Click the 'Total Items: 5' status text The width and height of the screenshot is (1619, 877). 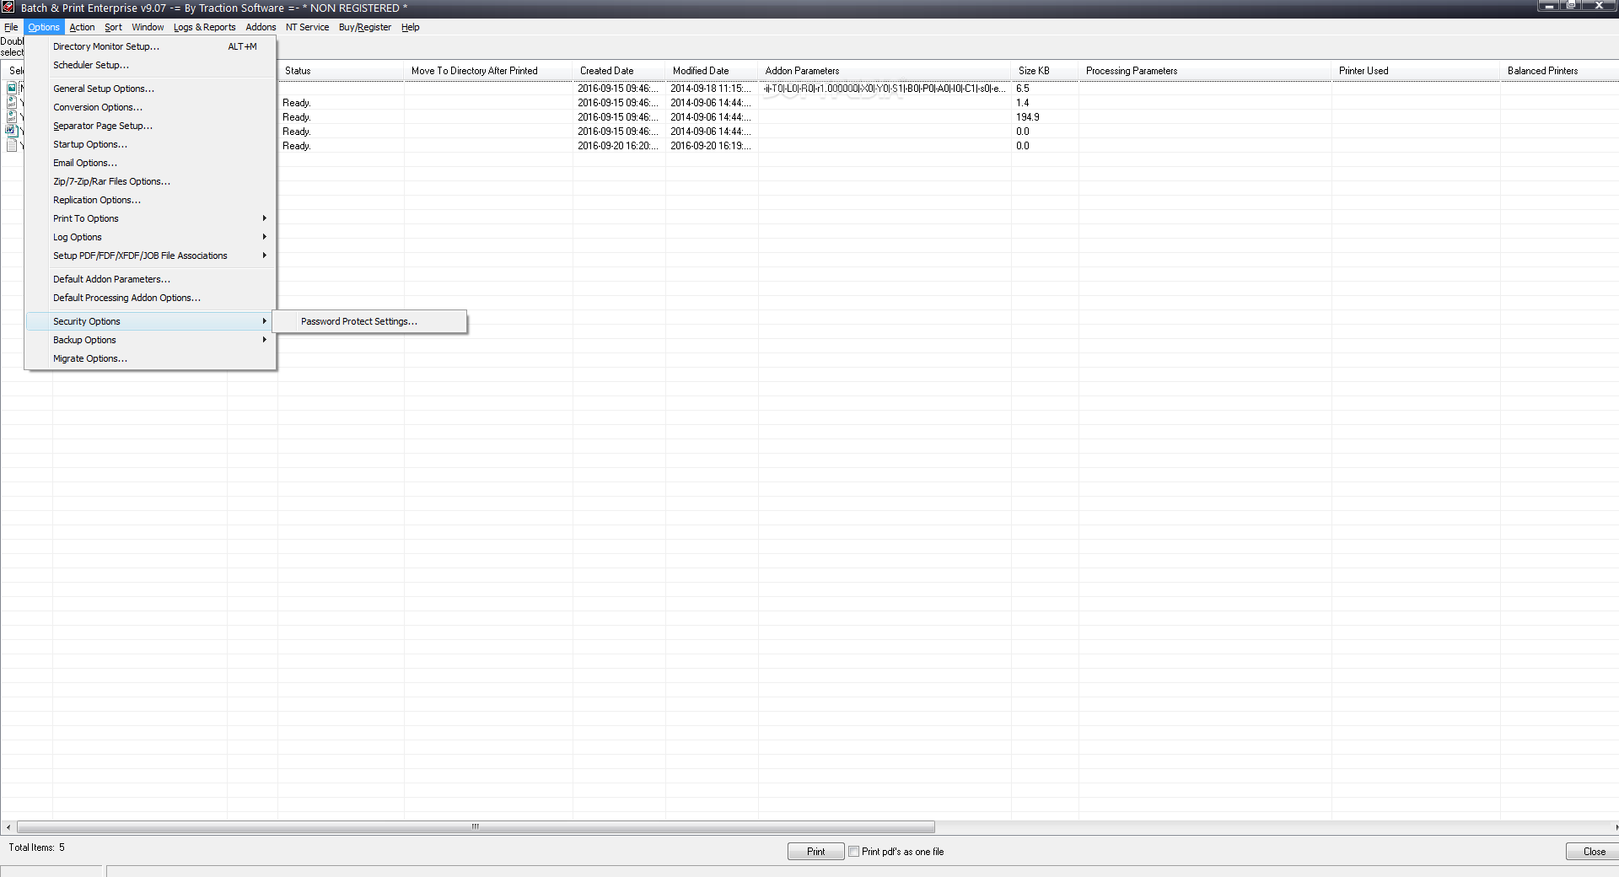coord(36,847)
